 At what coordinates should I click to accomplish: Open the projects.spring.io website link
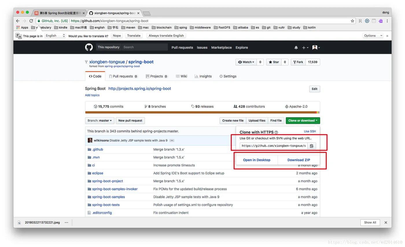[x=140, y=89]
